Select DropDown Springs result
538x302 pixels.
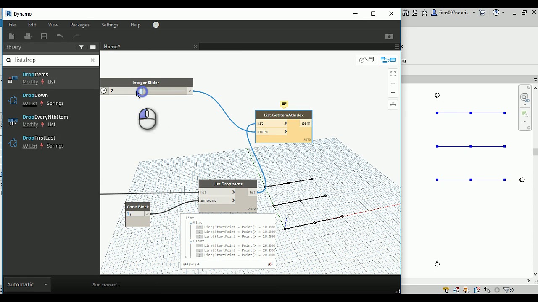tap(50, 99)
